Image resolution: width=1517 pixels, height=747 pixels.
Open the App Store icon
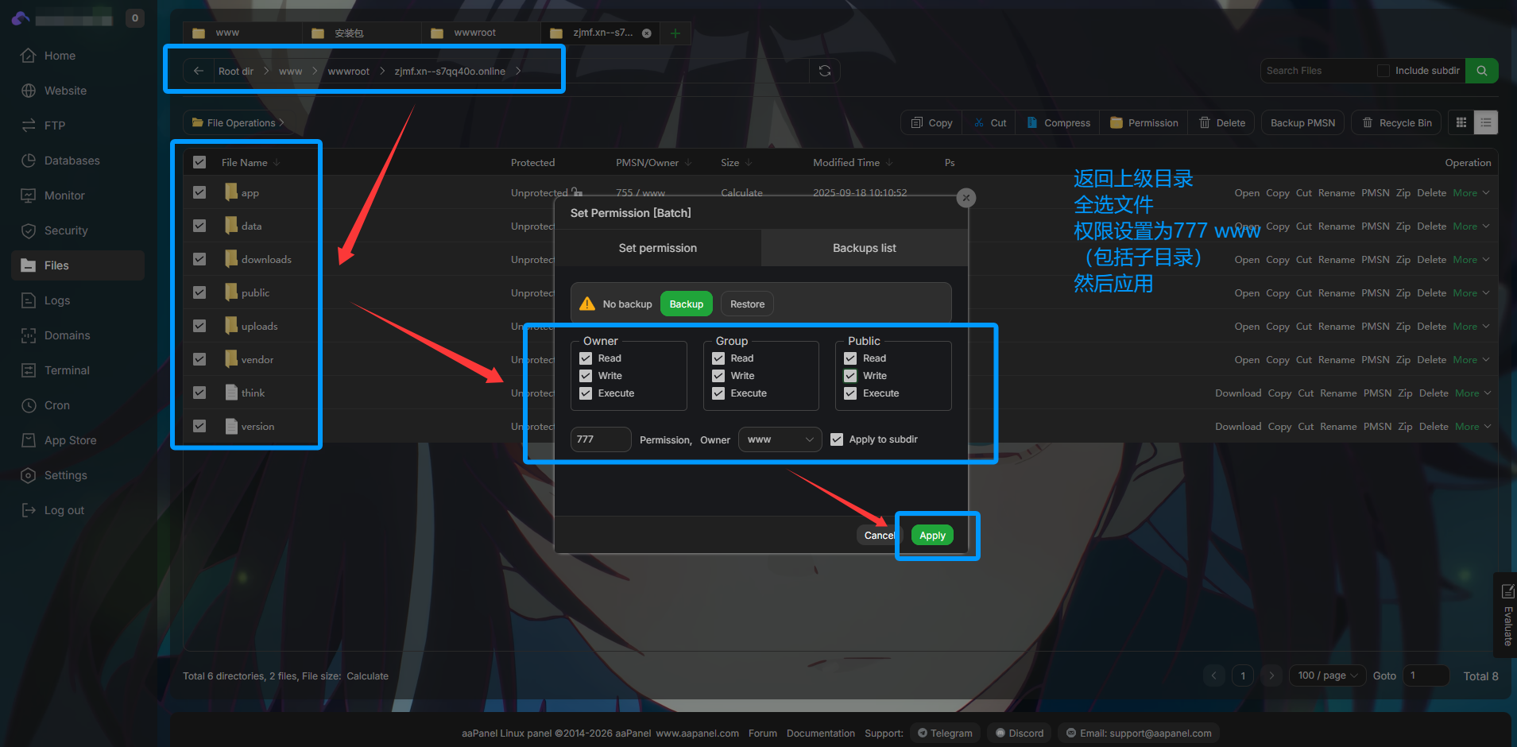coord(29,440)
